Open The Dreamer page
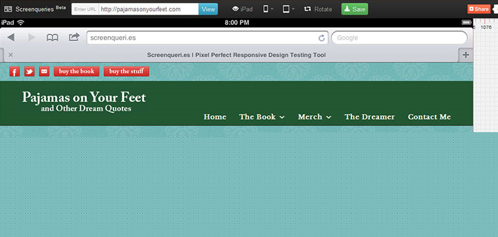Screen dimensions: 498x237 (x=370, y=117)
